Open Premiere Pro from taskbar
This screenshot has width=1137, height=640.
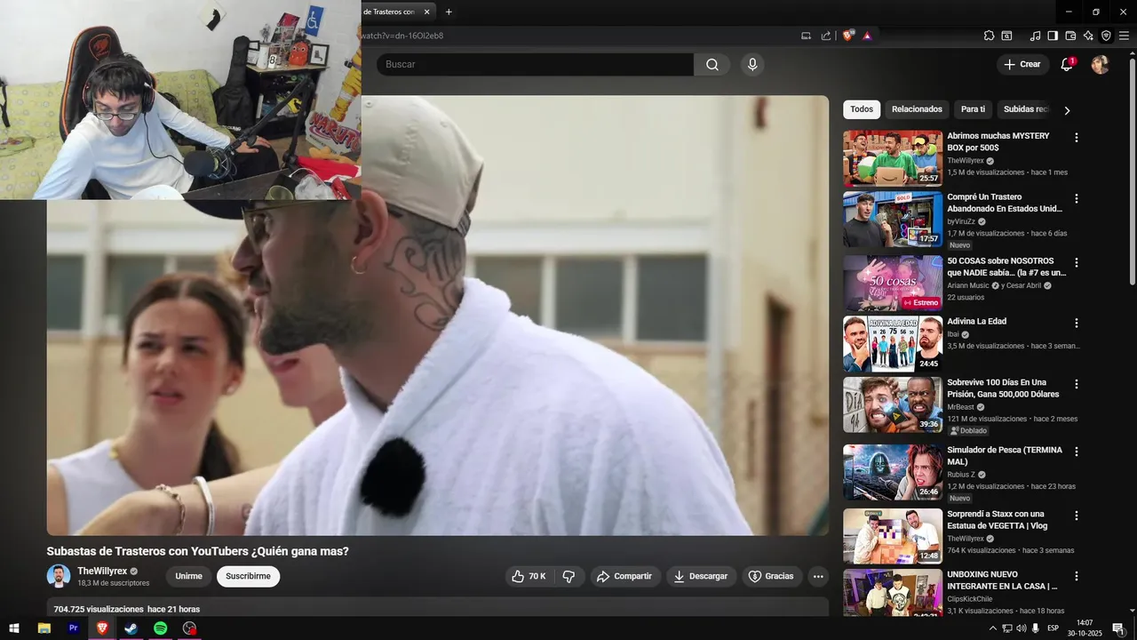pos(74,628)
